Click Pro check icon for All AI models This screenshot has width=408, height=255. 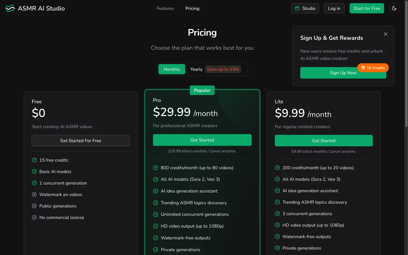(156, 179)
